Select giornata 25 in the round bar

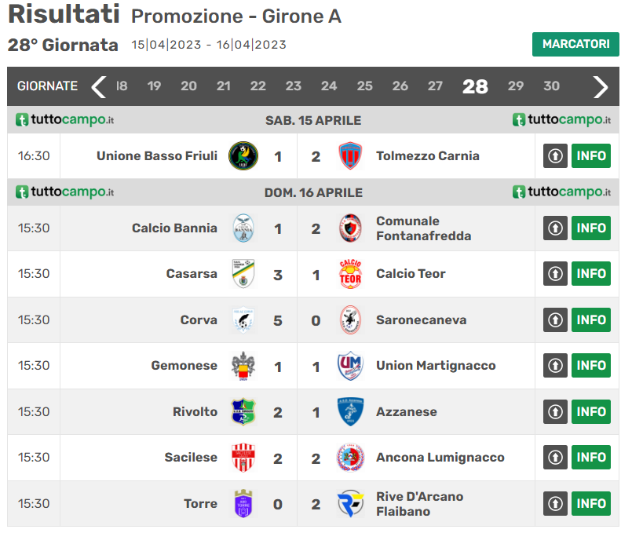[x=365, y=86]
